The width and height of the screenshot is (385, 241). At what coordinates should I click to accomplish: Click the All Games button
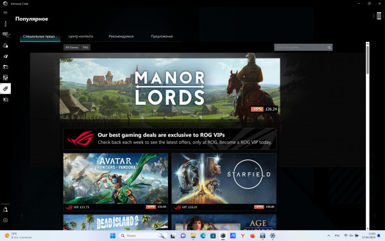tap(72, 47)
